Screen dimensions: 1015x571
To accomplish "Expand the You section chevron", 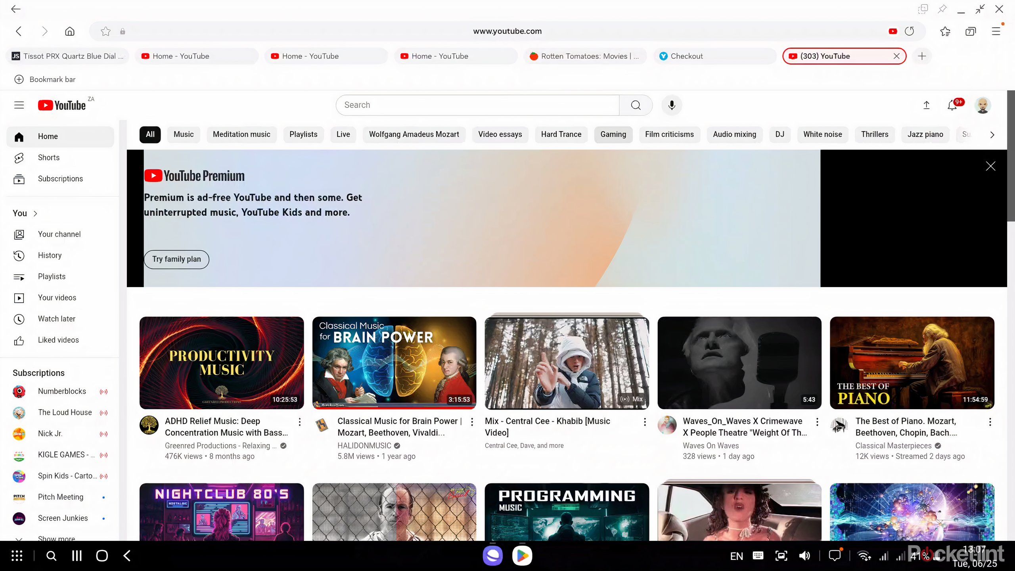I will [x=35, y=213].
